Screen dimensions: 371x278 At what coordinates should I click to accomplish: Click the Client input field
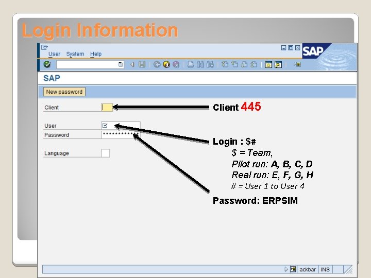point(107,107)
